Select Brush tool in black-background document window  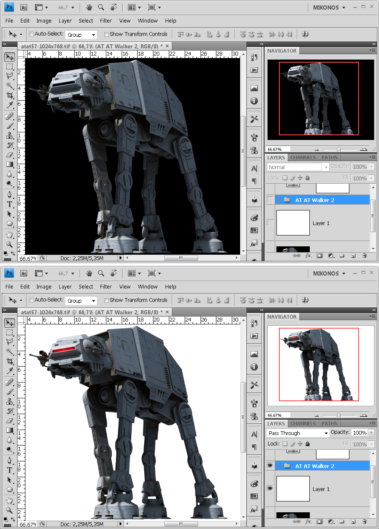tap(10, 126)
